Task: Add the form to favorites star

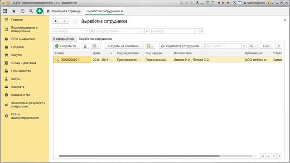Action: tap(75, 21)
